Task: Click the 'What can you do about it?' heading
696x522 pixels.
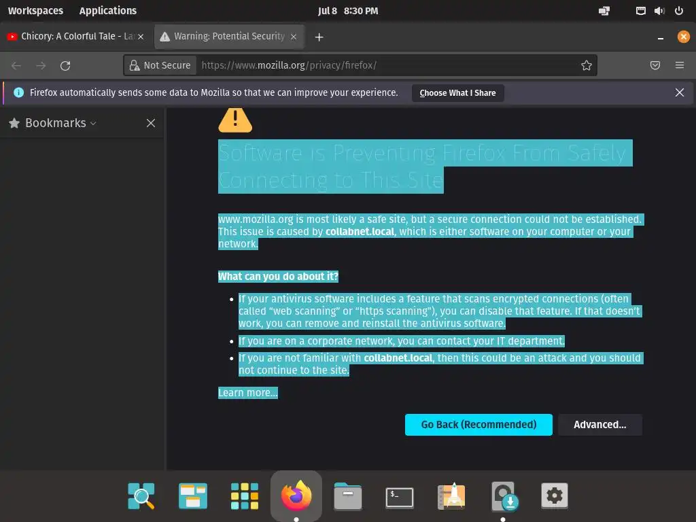Action: point(278,277)
